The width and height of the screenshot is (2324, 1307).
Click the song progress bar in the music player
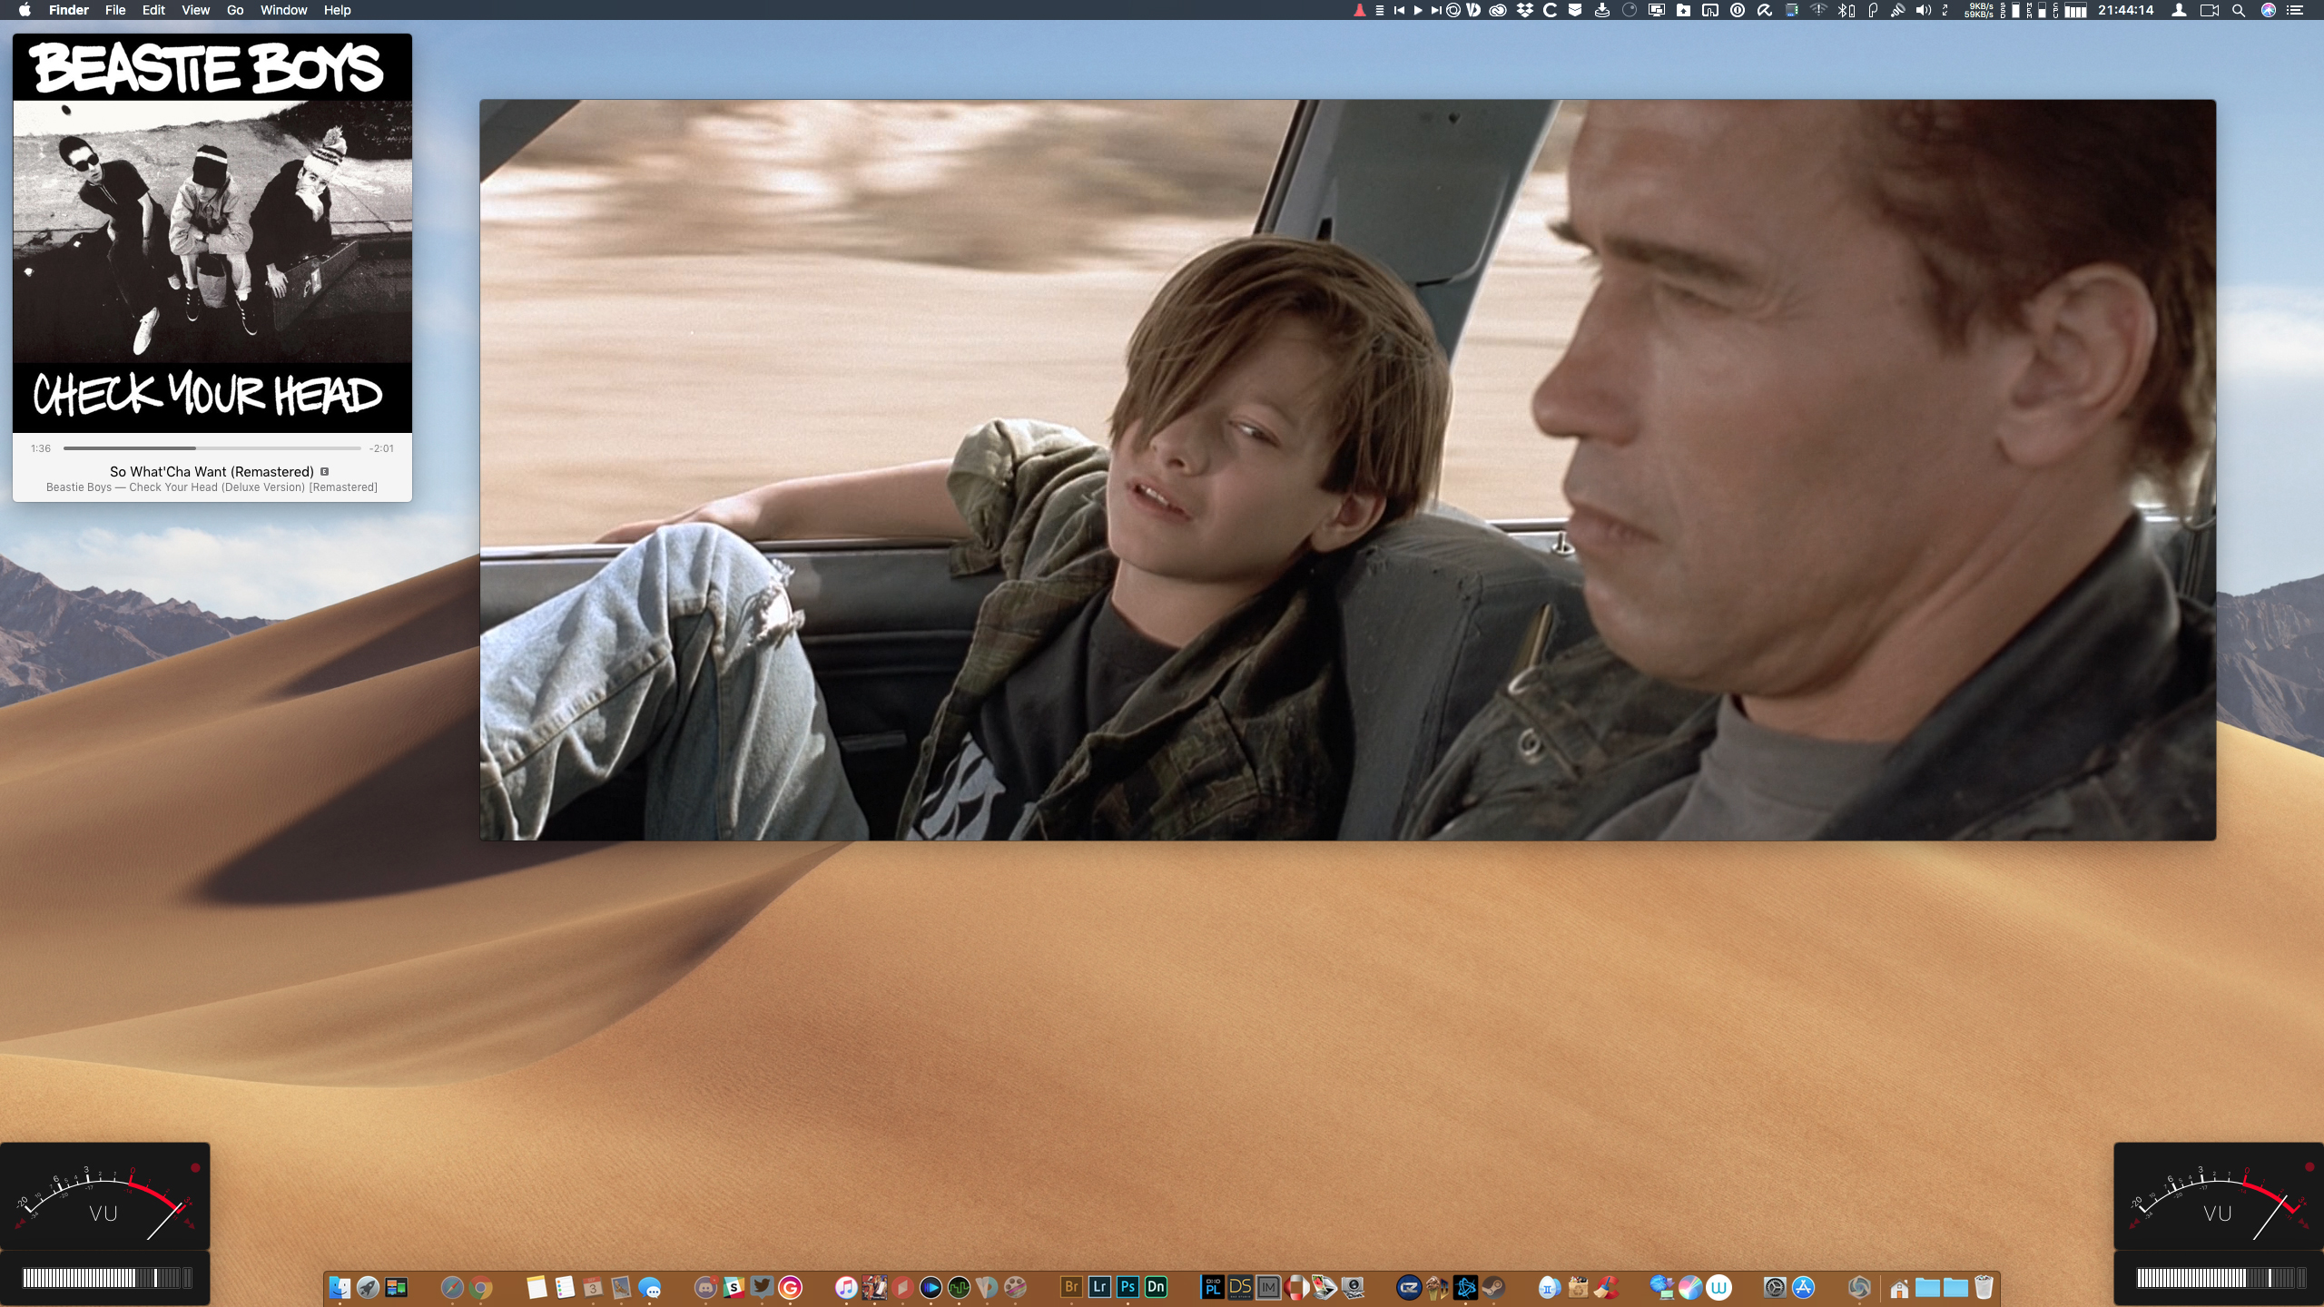click(x=212, y=448)
